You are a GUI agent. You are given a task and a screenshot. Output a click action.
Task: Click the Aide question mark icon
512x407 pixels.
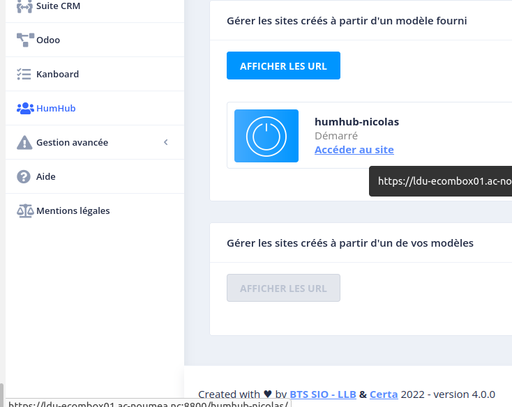tap(24, 176)
